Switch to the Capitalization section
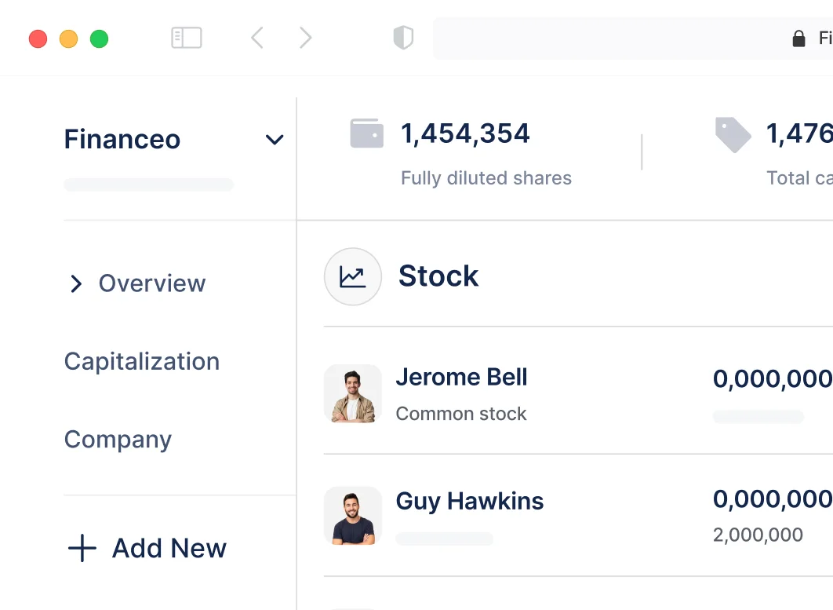 (142, 361)
